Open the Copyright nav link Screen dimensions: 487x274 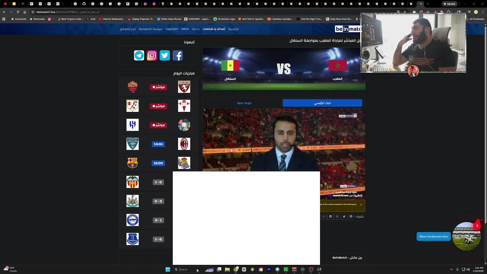(x=172, y=29)
